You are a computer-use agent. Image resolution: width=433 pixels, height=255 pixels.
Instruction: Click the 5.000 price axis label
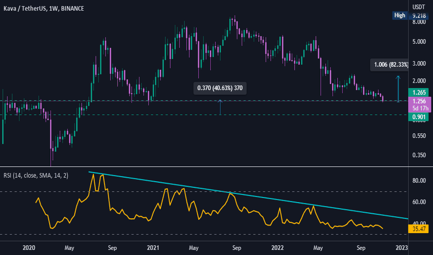pos(419,42)
